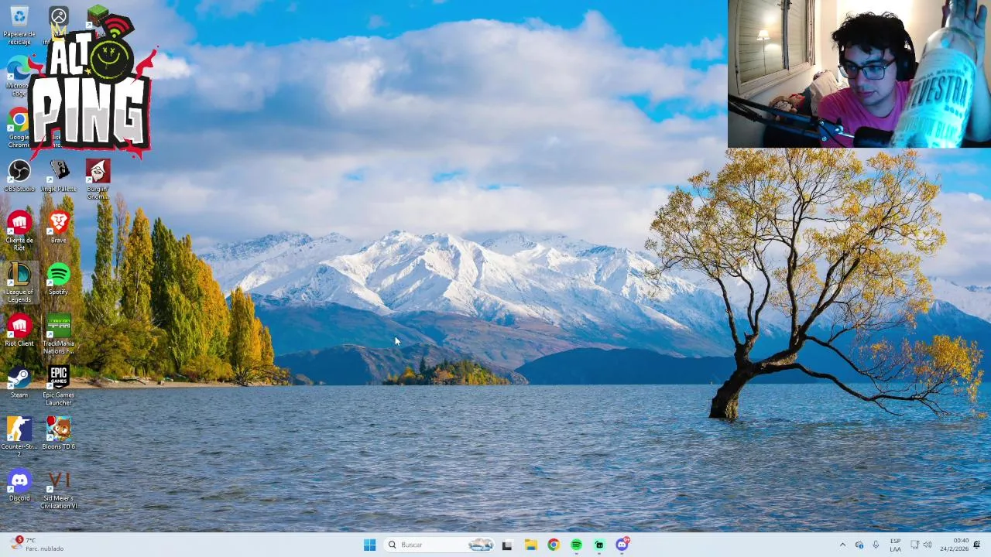Select the OBS Studio desktop shortcut
This screenshot has width=991, height=557.
19,176
